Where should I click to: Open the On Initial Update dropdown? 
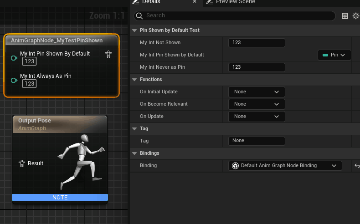click(x=257, y=92)
